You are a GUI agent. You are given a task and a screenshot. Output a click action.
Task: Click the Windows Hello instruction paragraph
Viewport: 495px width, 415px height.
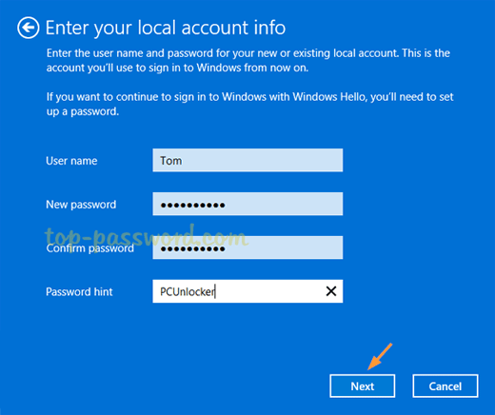pyautogui.click(x=250, y=104)
